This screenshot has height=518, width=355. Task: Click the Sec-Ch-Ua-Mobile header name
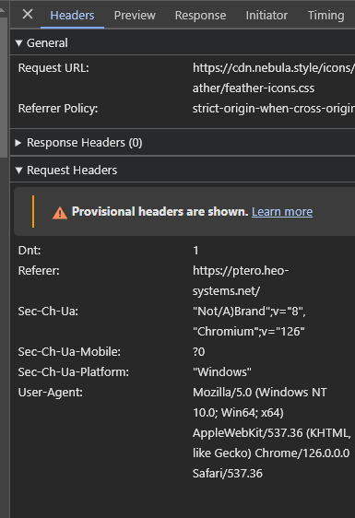tap(69, 352)
